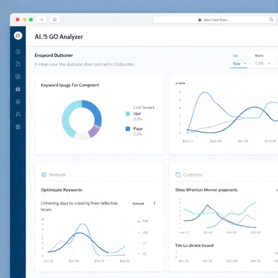Select the document icon in the sidebar

point(18,64)
